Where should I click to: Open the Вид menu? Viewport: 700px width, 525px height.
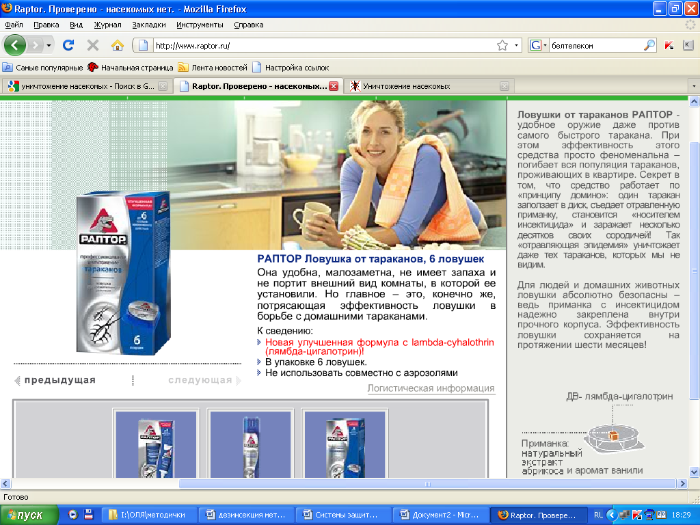(76, 25)
